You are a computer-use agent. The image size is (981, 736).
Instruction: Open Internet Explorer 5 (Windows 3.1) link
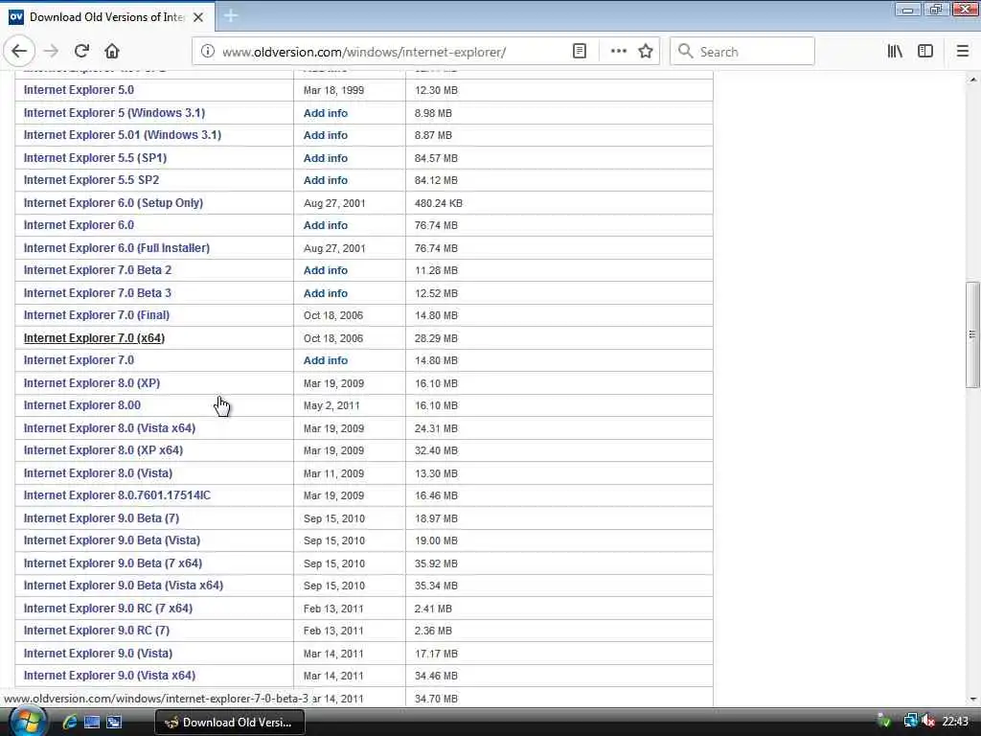click(x=115, y=113)
